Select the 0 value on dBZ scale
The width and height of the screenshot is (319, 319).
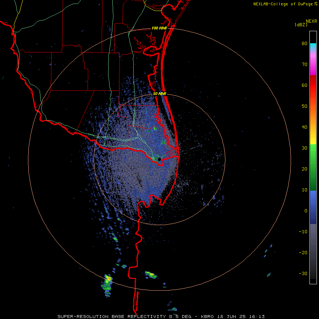[306, 211]
